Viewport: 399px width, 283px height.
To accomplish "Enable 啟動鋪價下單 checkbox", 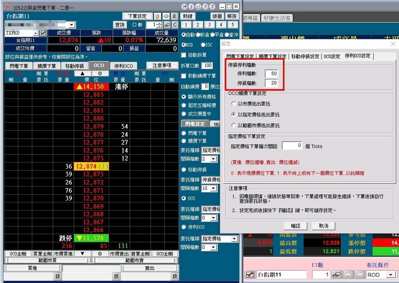I will click(184, 76).
